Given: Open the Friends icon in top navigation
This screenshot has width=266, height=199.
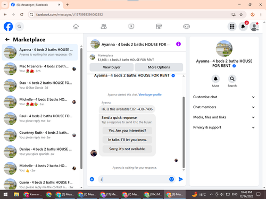Looking at the screenshot, I should click(104, 27).
